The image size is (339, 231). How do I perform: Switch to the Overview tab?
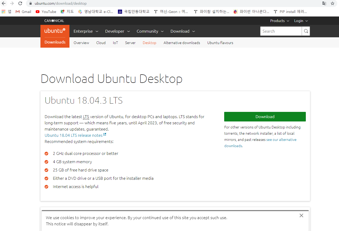[x=81, y=43]
